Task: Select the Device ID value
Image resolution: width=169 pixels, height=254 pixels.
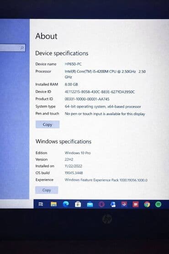Action: 100,92
